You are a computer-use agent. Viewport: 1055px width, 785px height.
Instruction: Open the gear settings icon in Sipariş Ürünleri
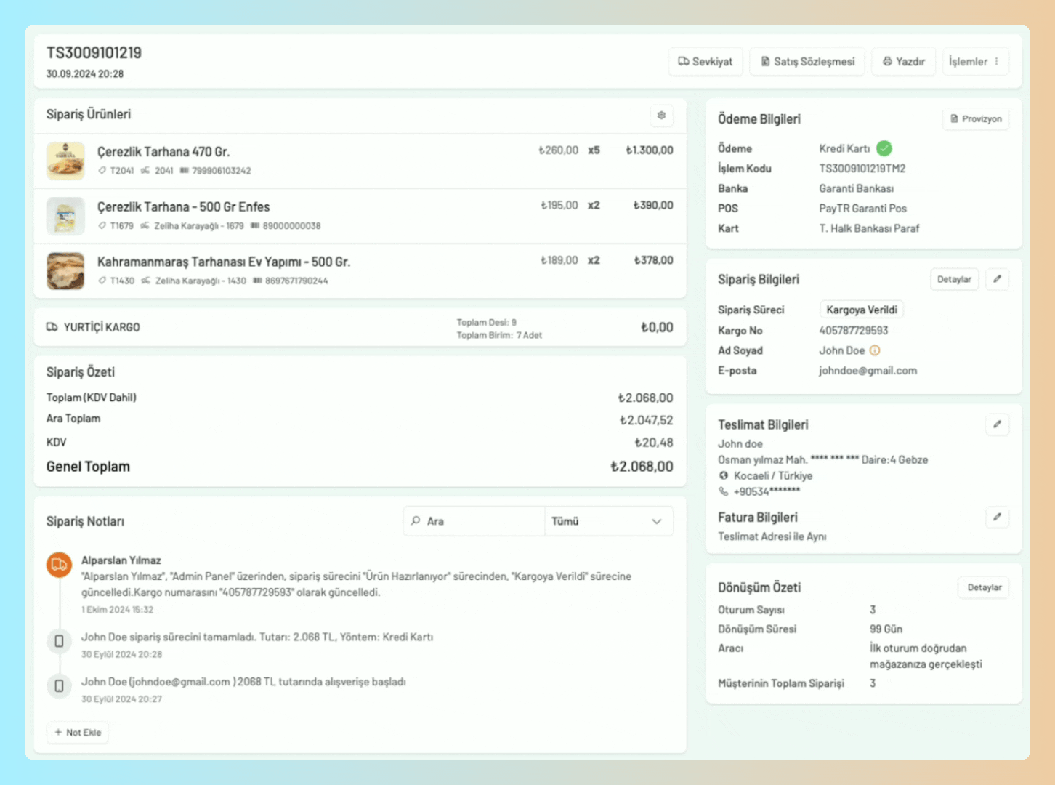tap(661, 115)
